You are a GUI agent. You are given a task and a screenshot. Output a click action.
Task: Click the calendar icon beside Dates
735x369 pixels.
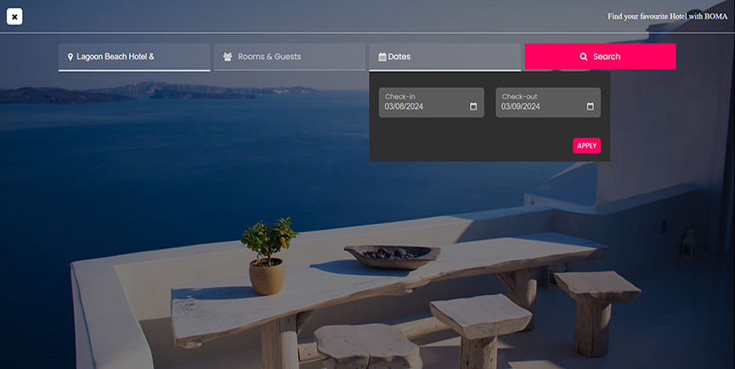click(x=382, y=57)
